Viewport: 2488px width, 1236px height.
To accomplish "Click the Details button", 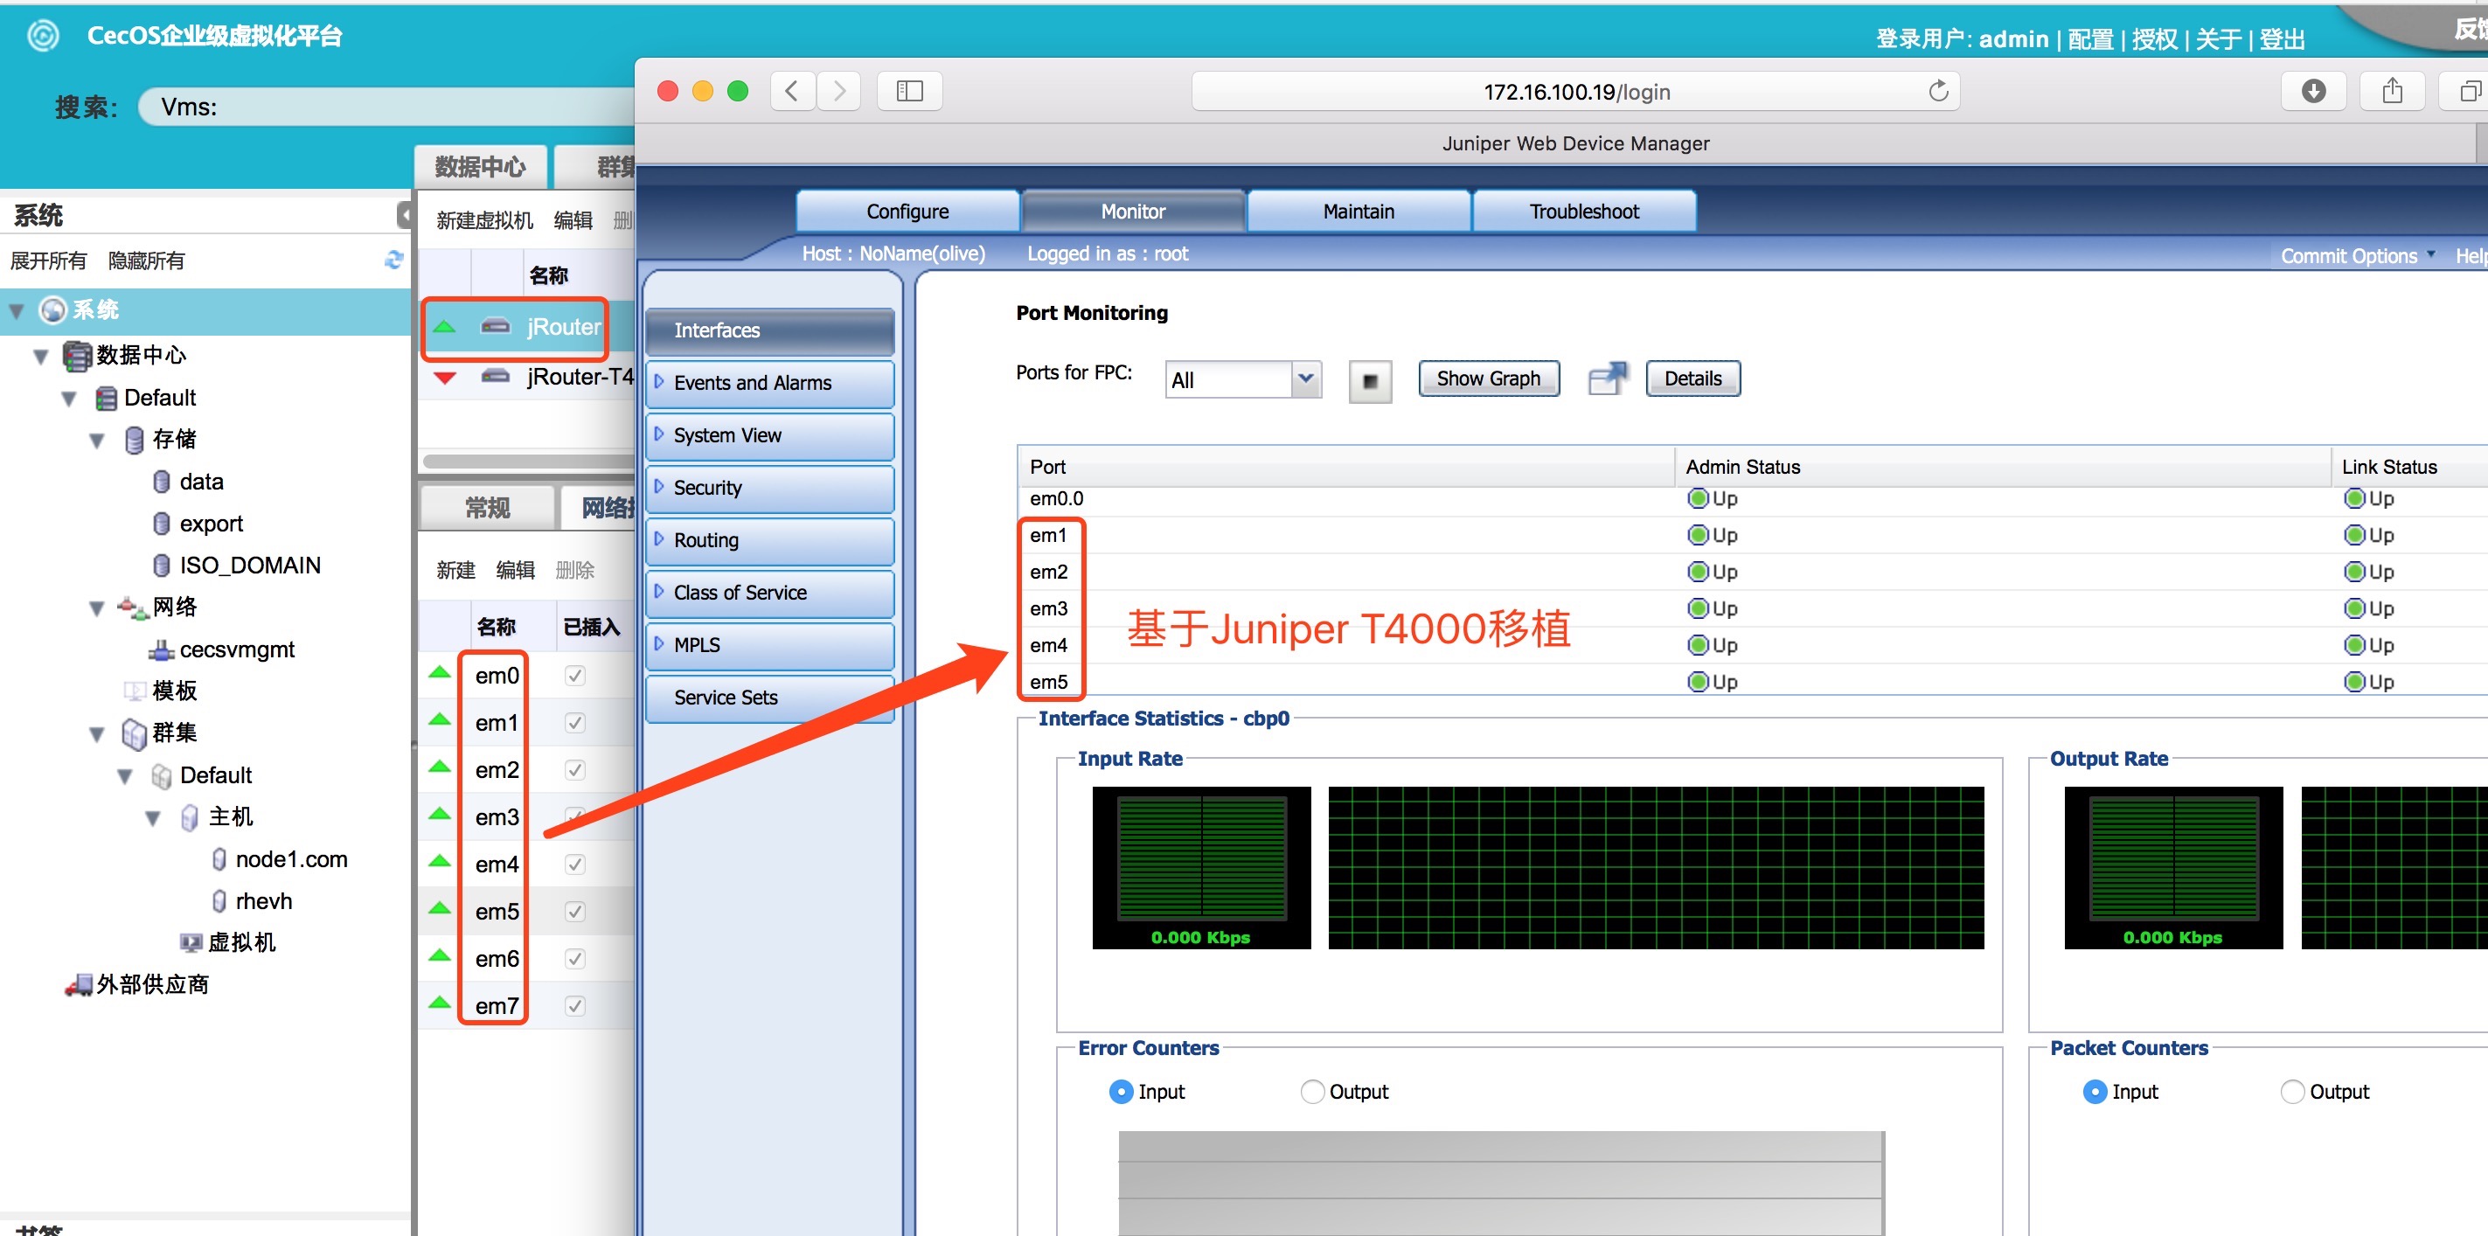I will tap(1692, 378).
